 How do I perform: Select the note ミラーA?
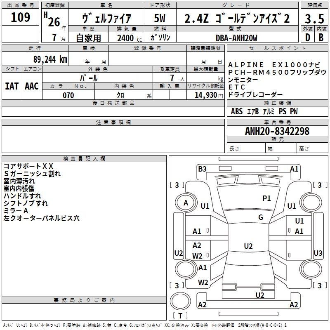(16, 210)
